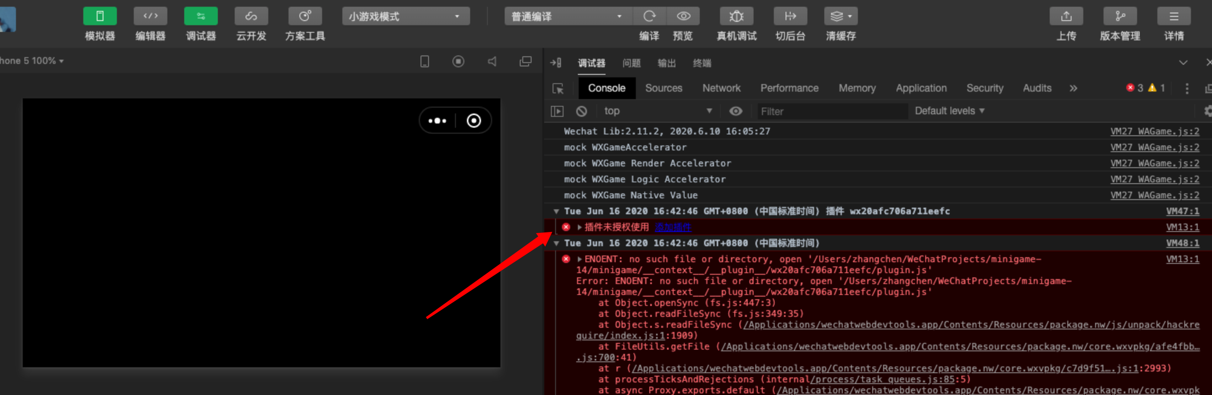Select the Network tab
This screenshot has height=395, width=1212.
[x=721, y=88]
